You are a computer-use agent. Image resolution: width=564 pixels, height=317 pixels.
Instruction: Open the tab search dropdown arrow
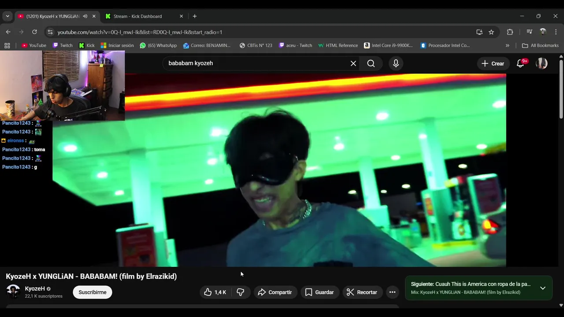7,16
